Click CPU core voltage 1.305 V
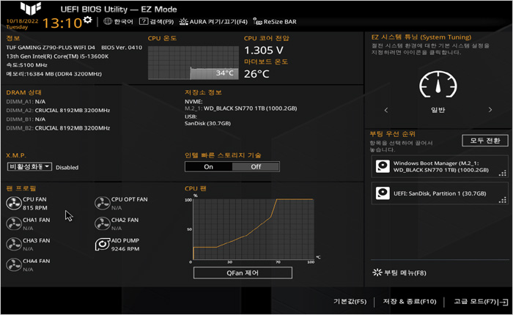 pos(264,50)
